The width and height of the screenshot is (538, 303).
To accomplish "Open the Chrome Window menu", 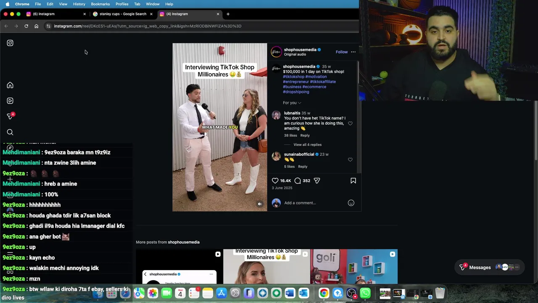I will pyautogui.click(x=153, y=4).
